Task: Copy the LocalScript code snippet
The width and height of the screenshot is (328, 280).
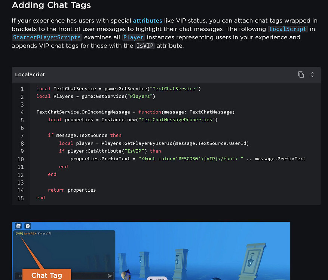Action: (x=301, y=74)
